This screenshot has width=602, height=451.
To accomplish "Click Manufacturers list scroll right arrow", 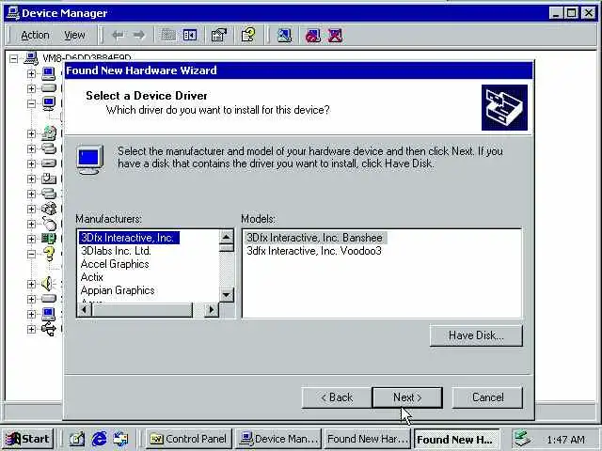I will point(211,310).
